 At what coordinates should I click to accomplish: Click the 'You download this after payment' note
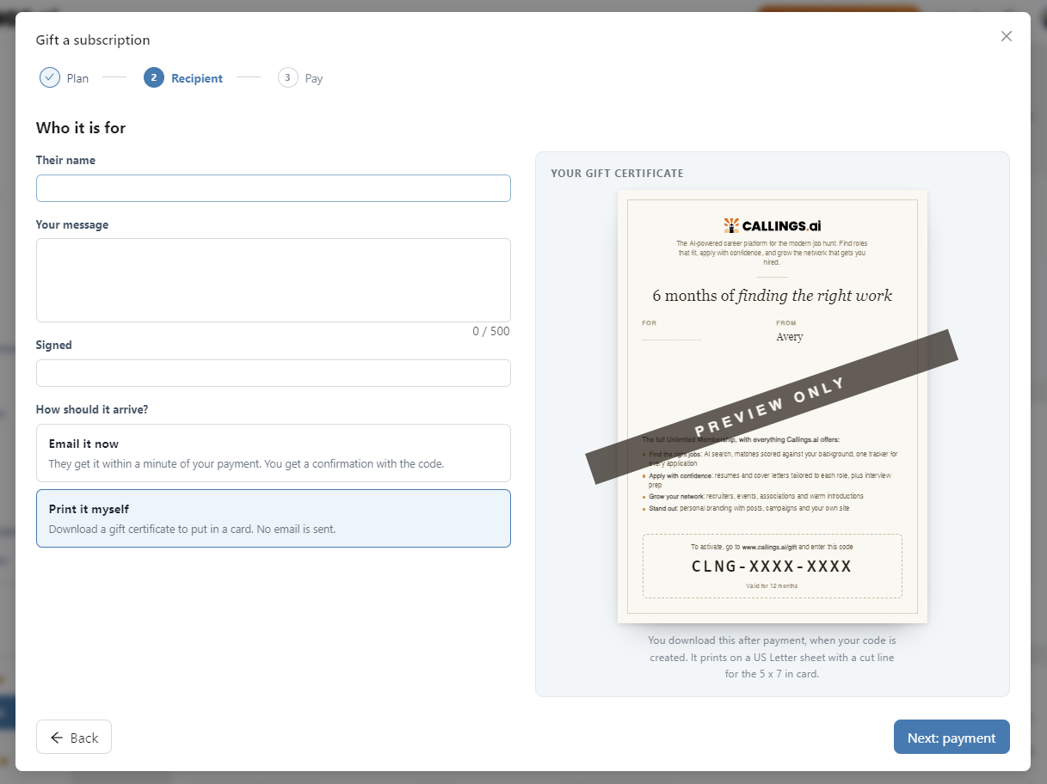(x=773, y=658)
